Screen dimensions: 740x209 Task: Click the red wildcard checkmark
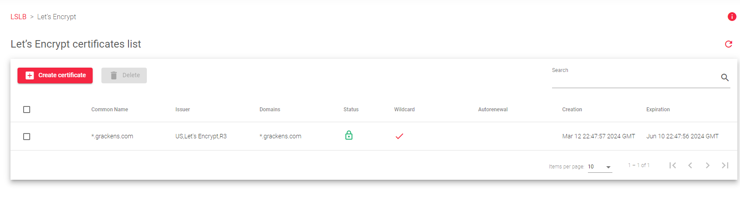point(399,136)
